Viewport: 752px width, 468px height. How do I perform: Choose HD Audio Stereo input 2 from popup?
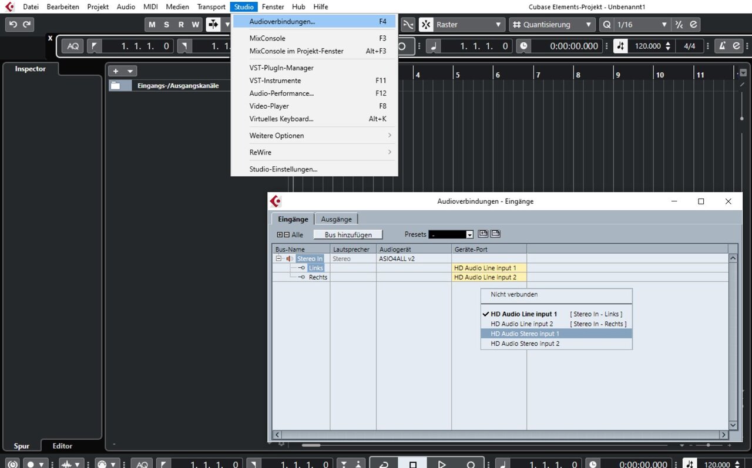pyautogui.click(x=556, y=344)
